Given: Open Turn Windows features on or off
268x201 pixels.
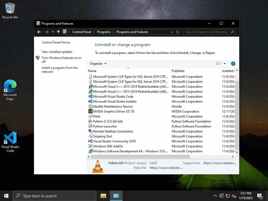Looking at the screenshot, I should click(x=62, y=60).
